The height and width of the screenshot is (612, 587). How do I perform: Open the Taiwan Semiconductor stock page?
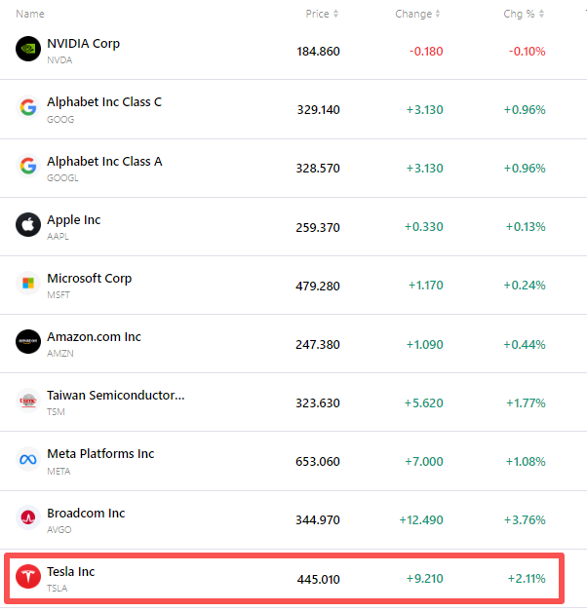tap(116, 396)
